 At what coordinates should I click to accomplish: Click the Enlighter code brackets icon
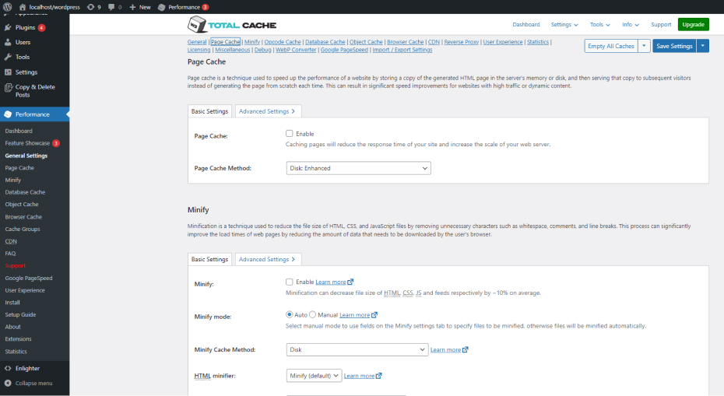[8, 368]
